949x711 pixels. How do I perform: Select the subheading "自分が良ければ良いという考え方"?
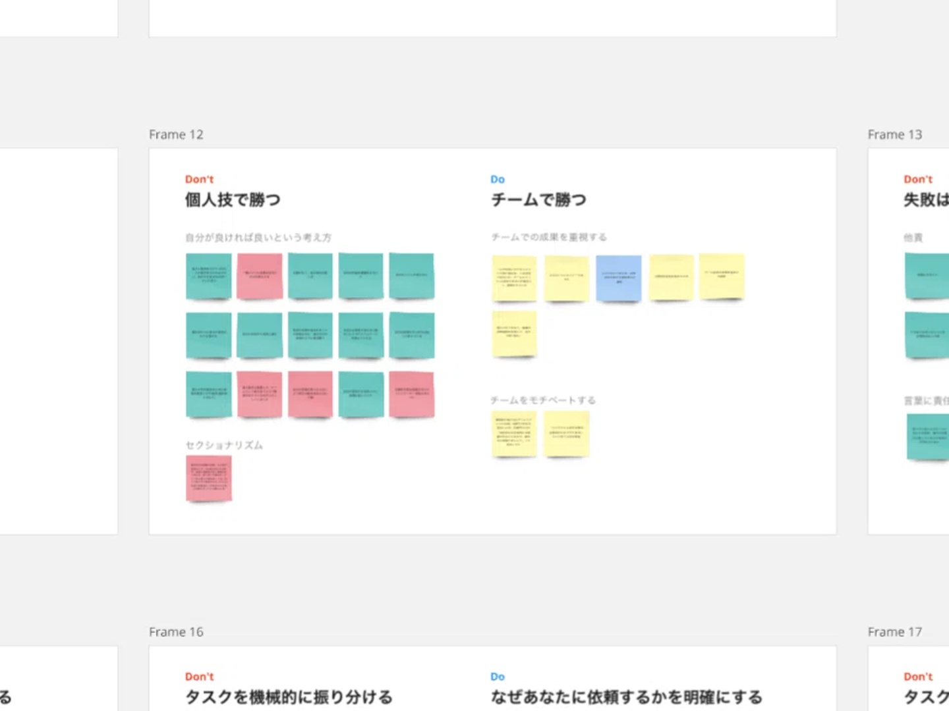click(258, 238)
